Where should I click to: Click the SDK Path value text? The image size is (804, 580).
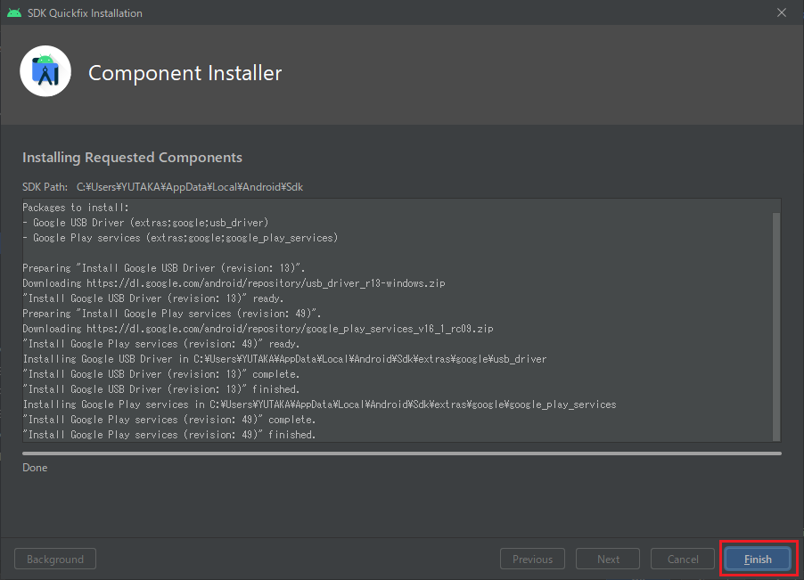click(x=190, y=187)
